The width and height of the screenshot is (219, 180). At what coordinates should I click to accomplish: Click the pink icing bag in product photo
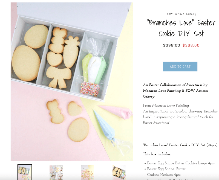pos(117,111)
